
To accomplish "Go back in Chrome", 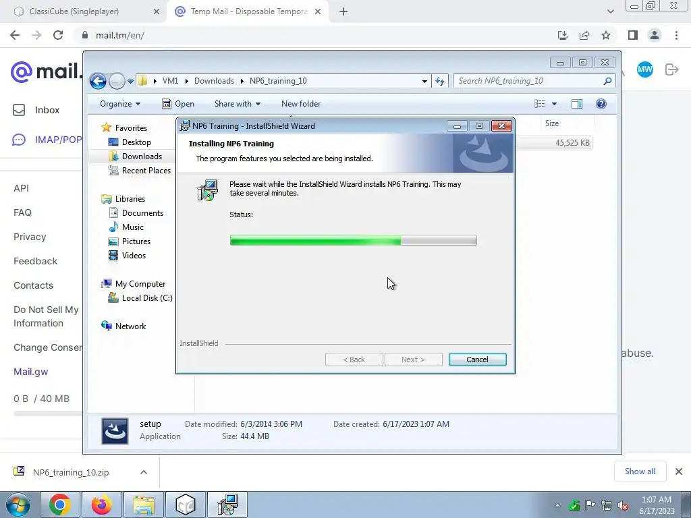I will coord(15,35).
